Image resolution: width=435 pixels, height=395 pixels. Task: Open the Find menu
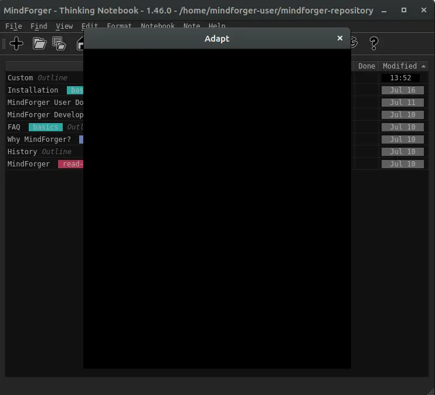click(x=39, y=26)
